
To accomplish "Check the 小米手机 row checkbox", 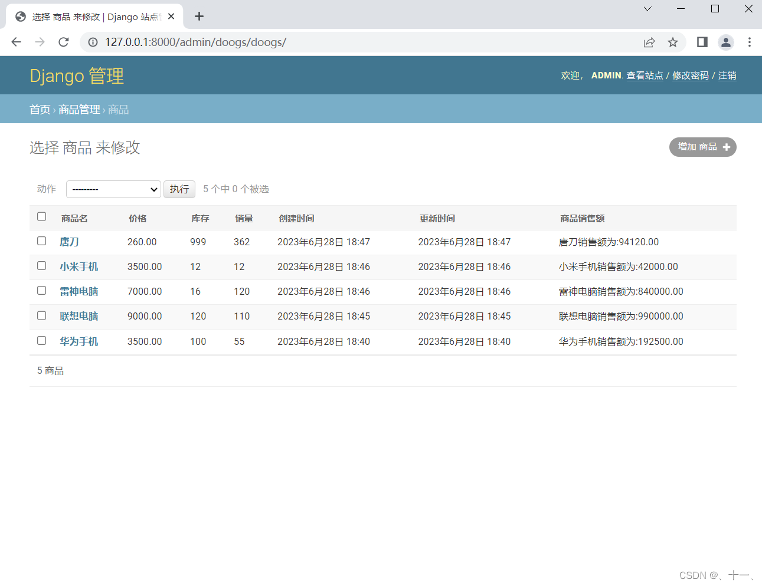I will pyautogui.click(x=41, y=265).
